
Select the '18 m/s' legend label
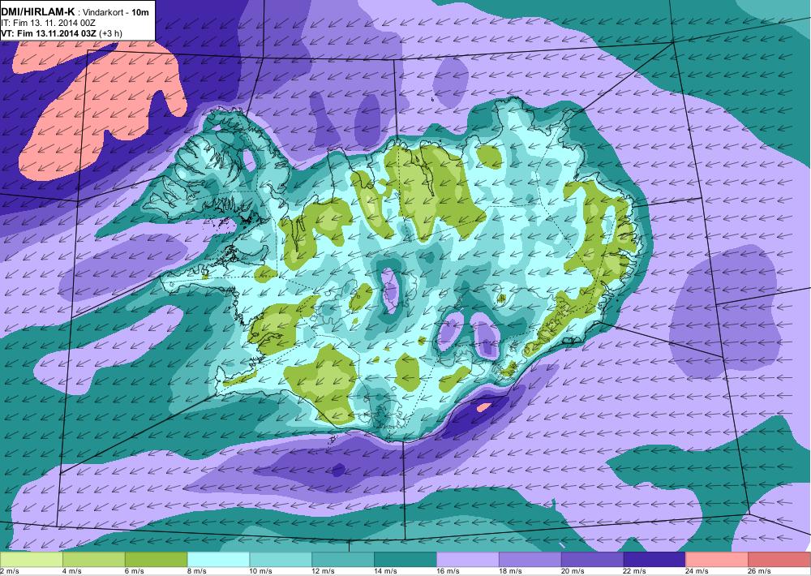[x=510, y=571]
